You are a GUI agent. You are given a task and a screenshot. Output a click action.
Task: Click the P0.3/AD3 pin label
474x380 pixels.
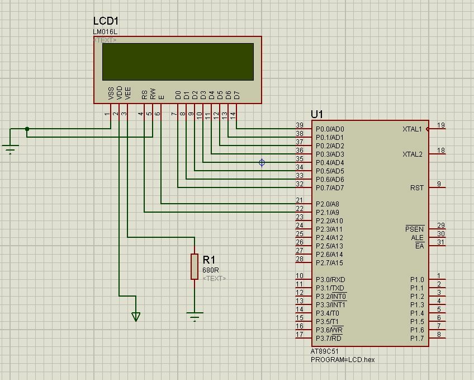(x=330, y=154)
